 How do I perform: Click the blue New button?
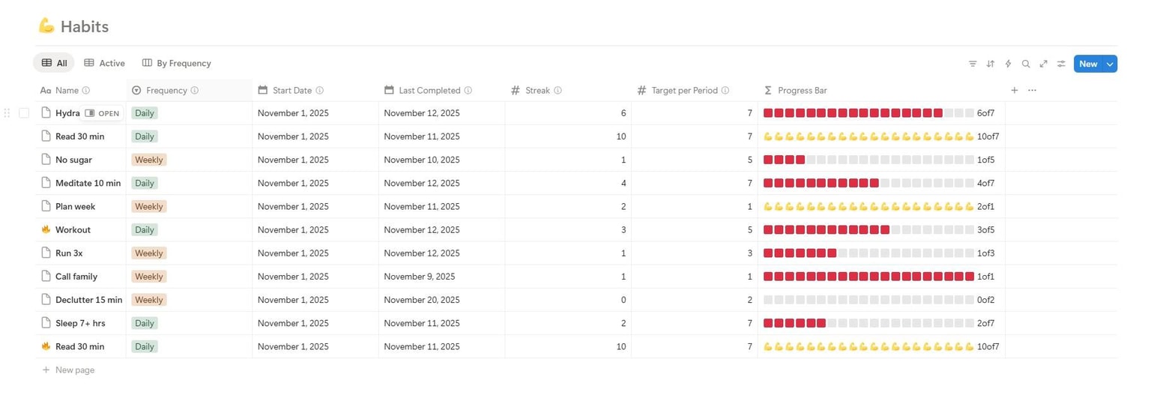point(1089,64)
